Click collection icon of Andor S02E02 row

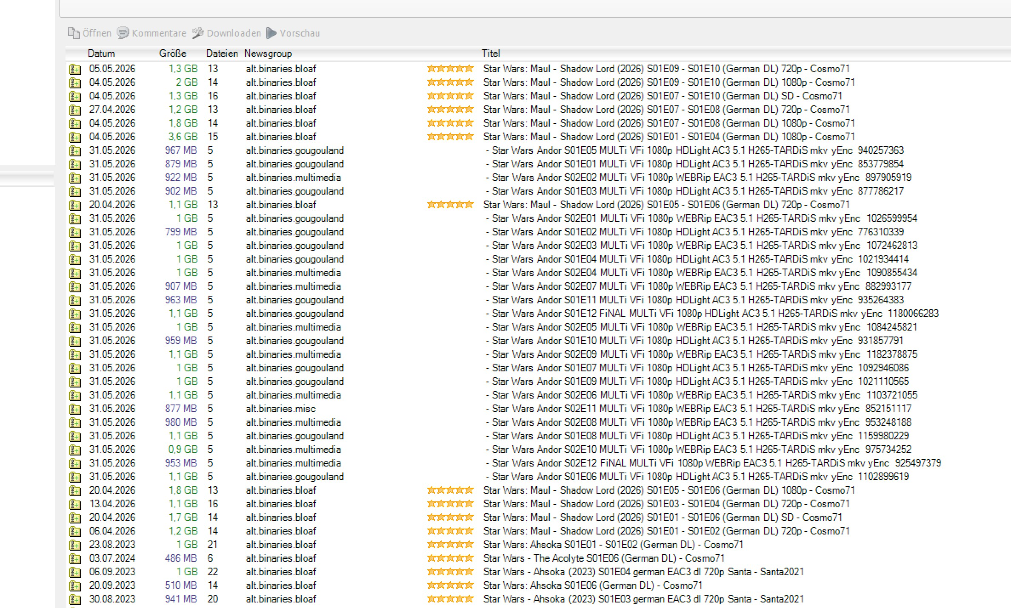click(75, 178)
